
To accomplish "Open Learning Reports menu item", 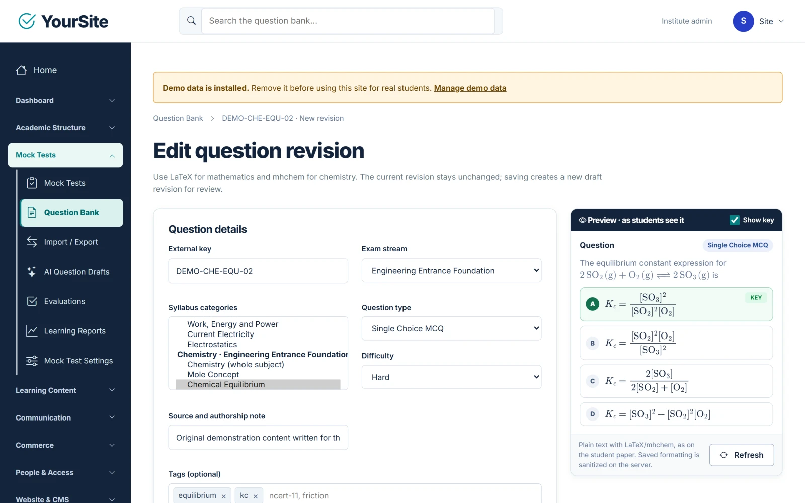I will [71, 331].
